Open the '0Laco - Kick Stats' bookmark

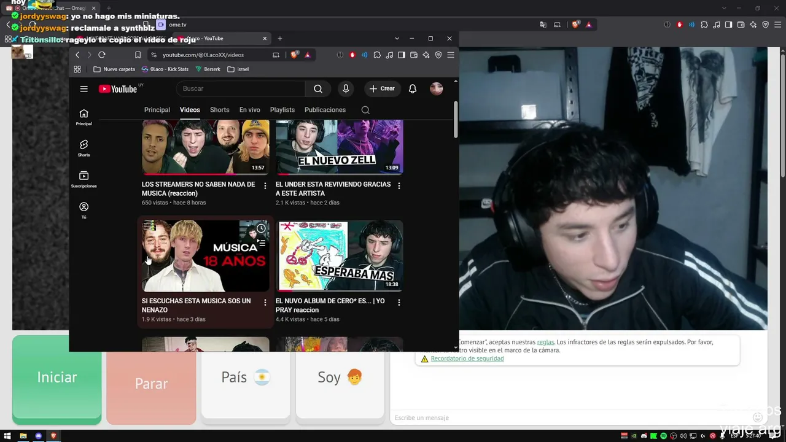(165, 69)
